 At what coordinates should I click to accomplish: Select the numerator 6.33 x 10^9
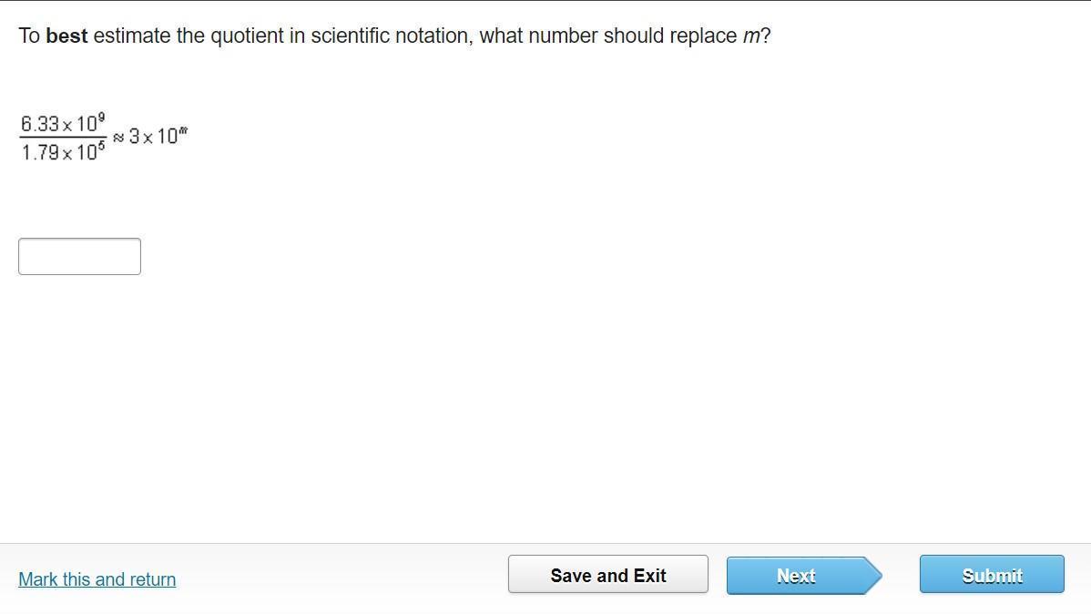63,123
